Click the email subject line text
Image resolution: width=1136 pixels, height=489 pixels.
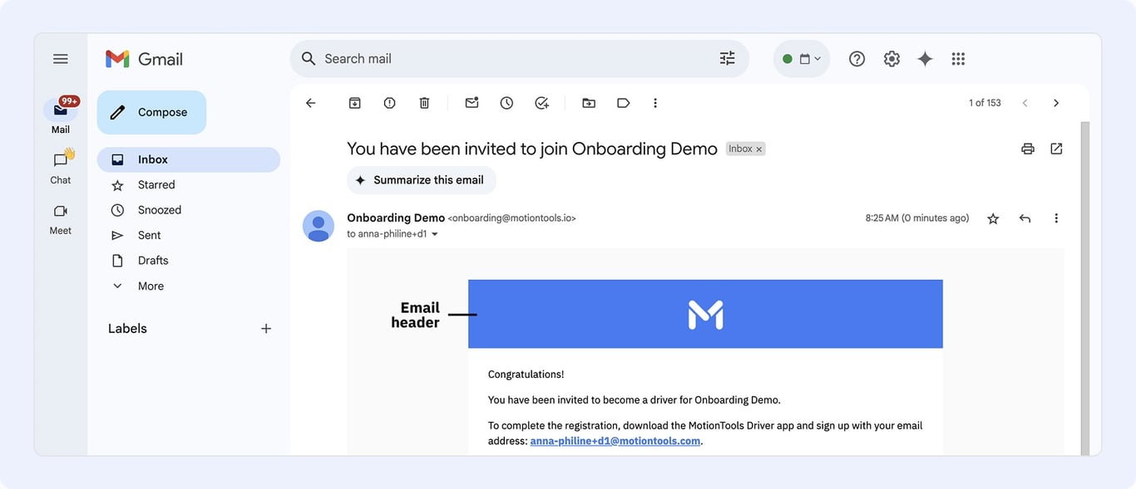[532, 149]
